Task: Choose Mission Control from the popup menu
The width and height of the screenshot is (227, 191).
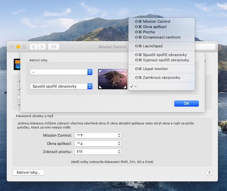Action: 161,22
